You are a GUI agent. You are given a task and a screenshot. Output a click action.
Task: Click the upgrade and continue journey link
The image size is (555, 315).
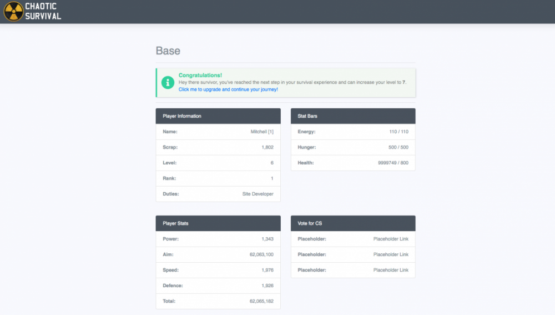[228, 89]
